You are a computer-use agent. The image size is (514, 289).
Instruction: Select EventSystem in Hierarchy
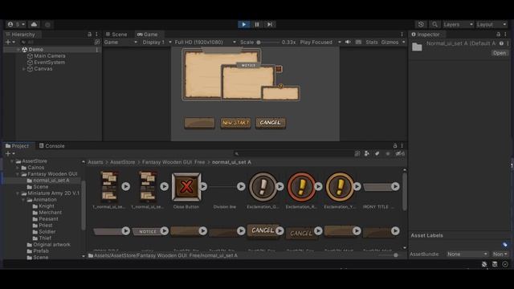pyautogui.click(x=49, y=63)
